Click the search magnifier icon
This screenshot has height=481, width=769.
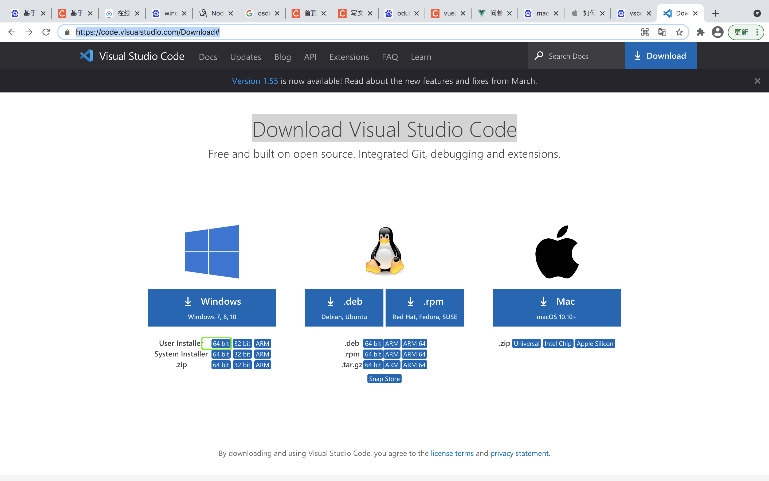539,56
